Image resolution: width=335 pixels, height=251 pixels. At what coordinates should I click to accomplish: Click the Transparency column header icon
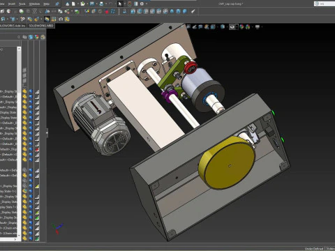click(x=43, y=37)
